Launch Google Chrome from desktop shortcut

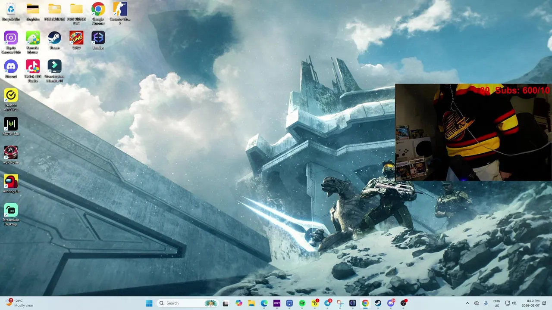tap(98, 14)
